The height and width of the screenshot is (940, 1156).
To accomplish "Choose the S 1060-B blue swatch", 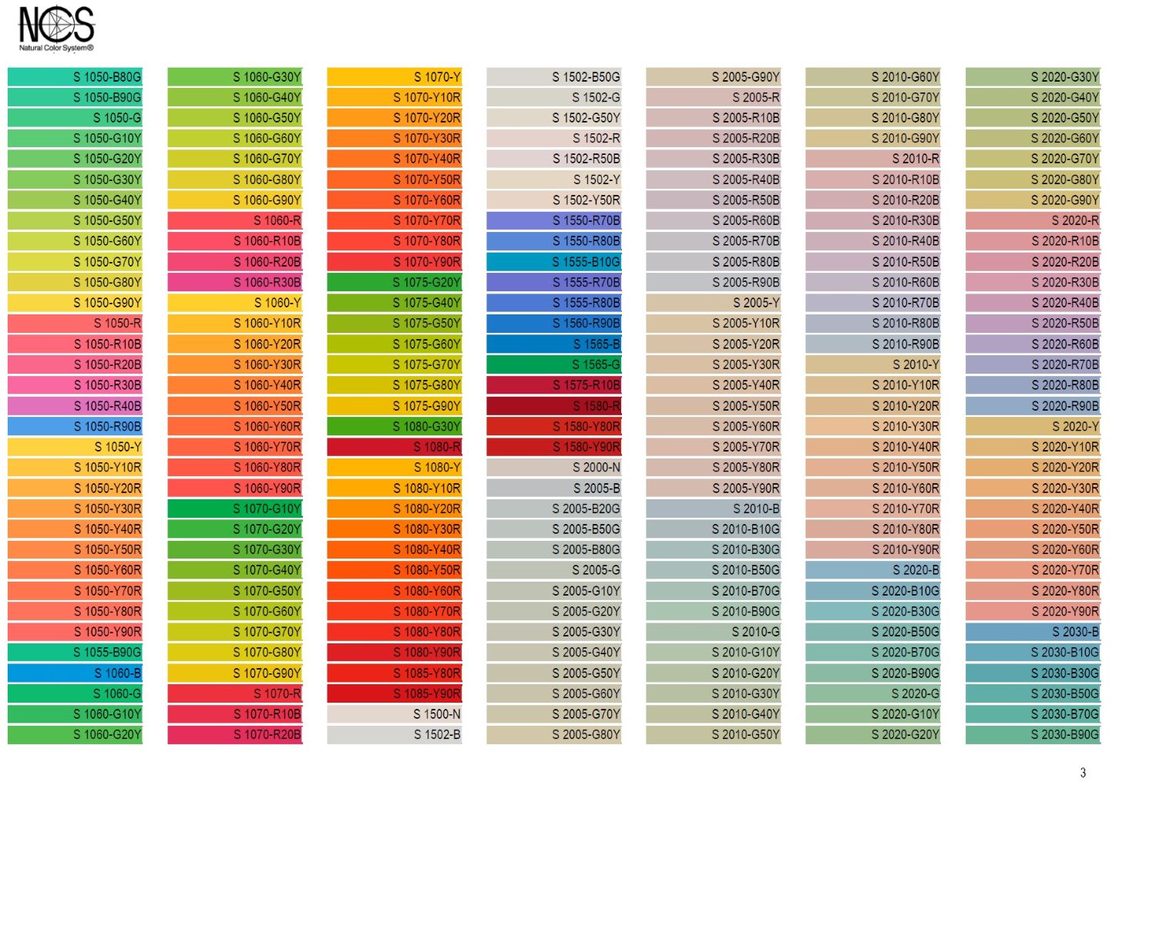I will pyautogui.click(x=76, y=673).
